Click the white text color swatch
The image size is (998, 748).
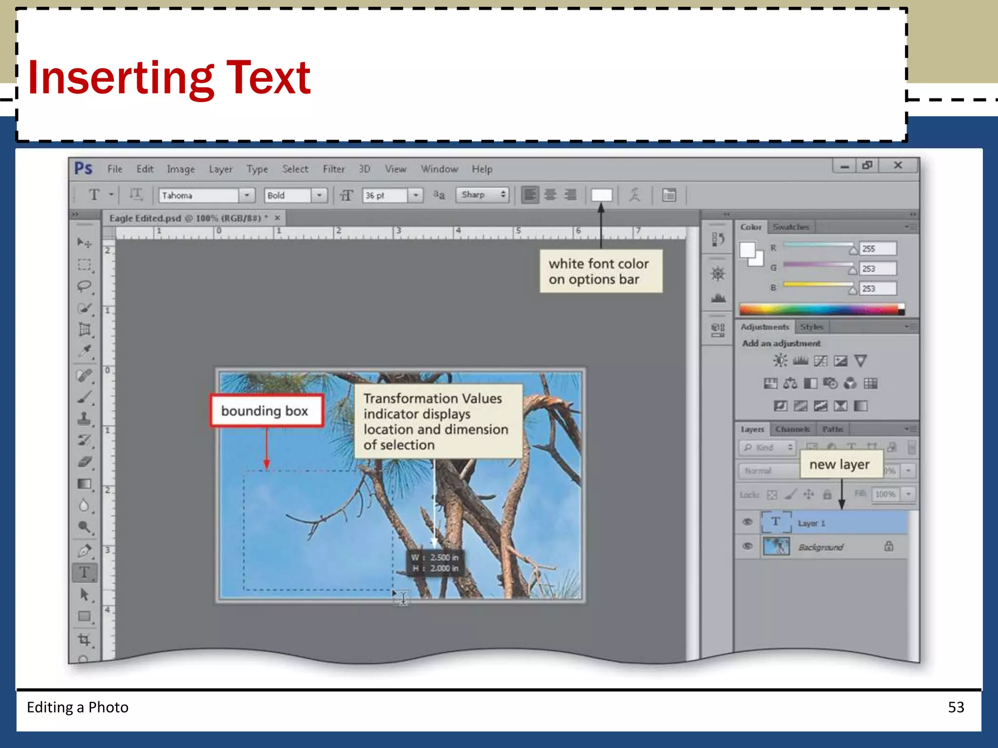click(602, 195)
